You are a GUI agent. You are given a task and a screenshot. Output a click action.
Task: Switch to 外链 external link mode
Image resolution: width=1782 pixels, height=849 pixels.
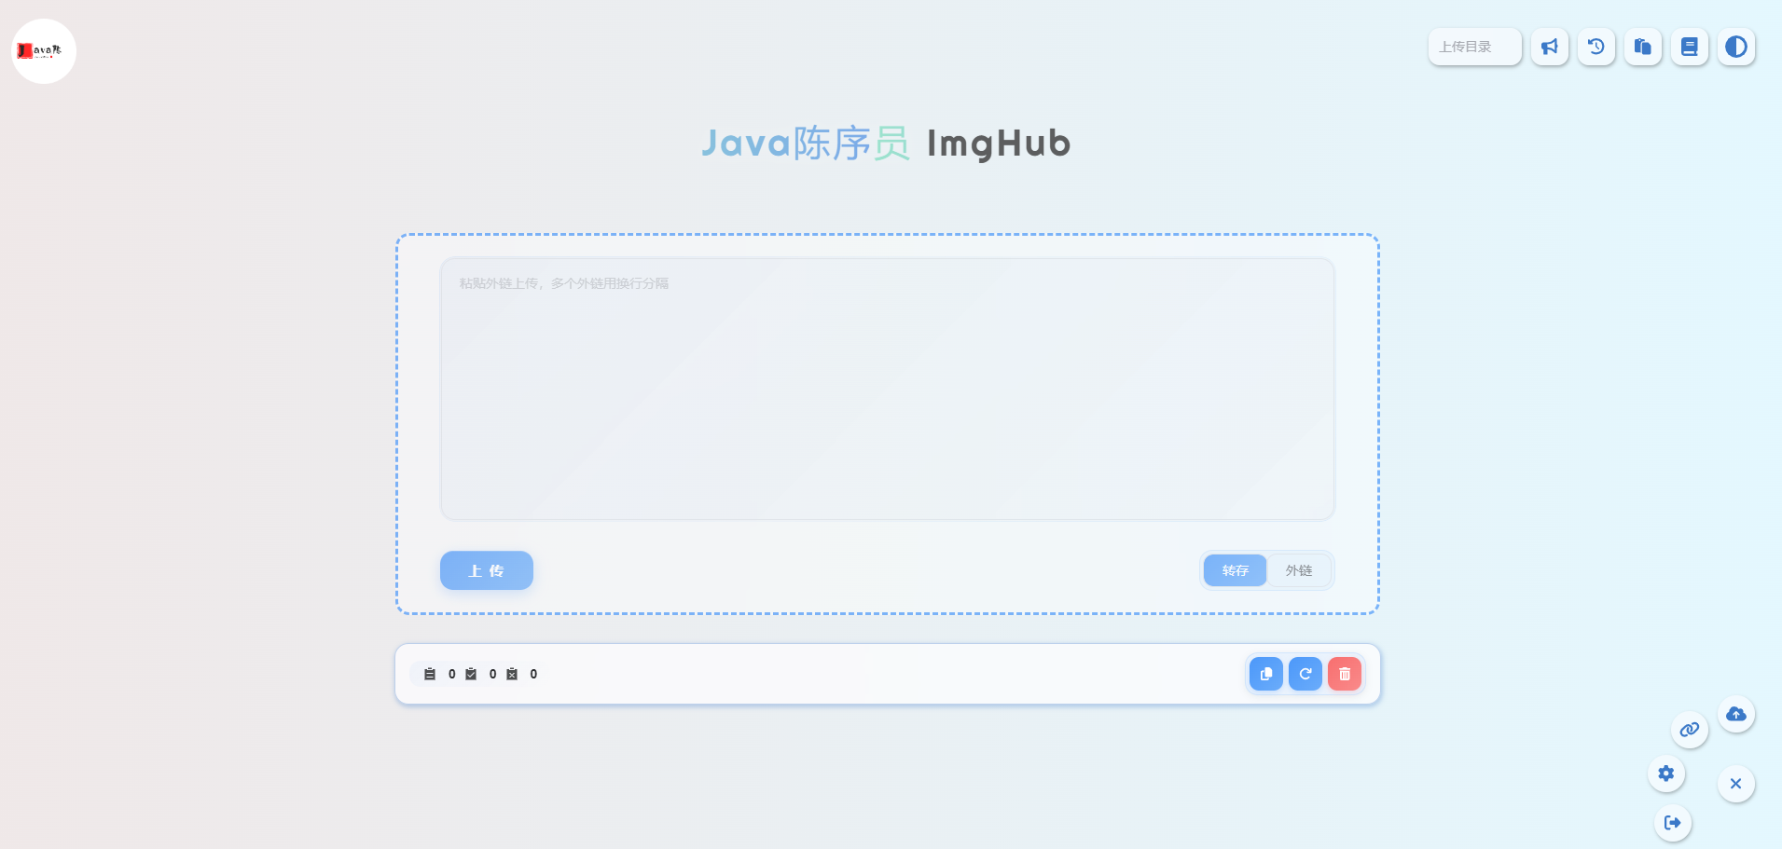[x=1298, y=570]
